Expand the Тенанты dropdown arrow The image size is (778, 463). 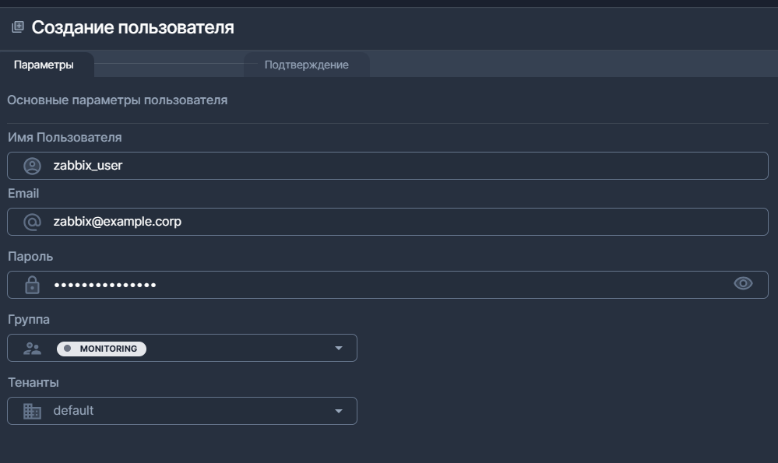[x=338, y=411]
